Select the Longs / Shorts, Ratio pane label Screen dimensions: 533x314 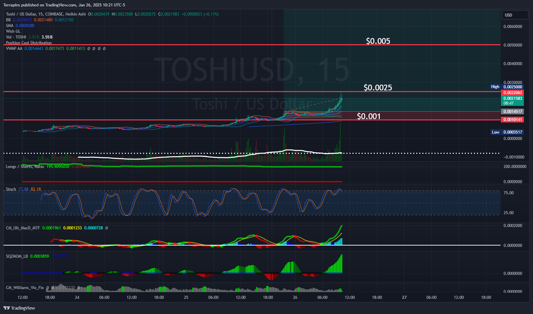25,167
